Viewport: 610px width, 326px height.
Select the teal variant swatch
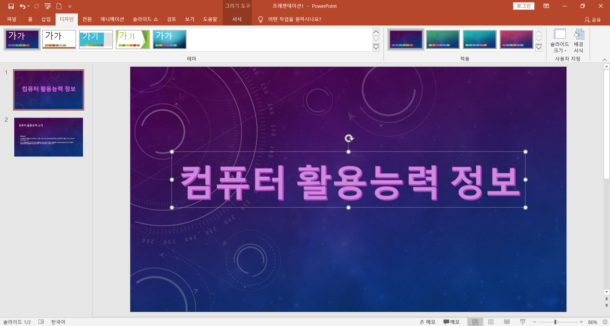480,39
